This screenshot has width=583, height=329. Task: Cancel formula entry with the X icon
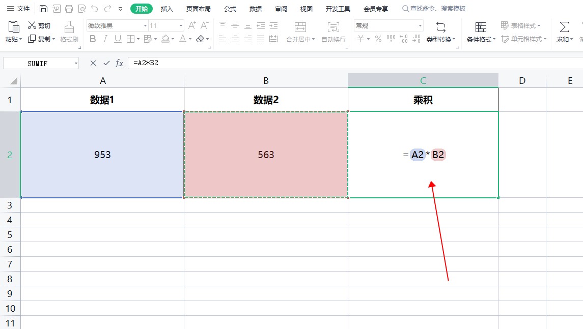click(93, 63)
